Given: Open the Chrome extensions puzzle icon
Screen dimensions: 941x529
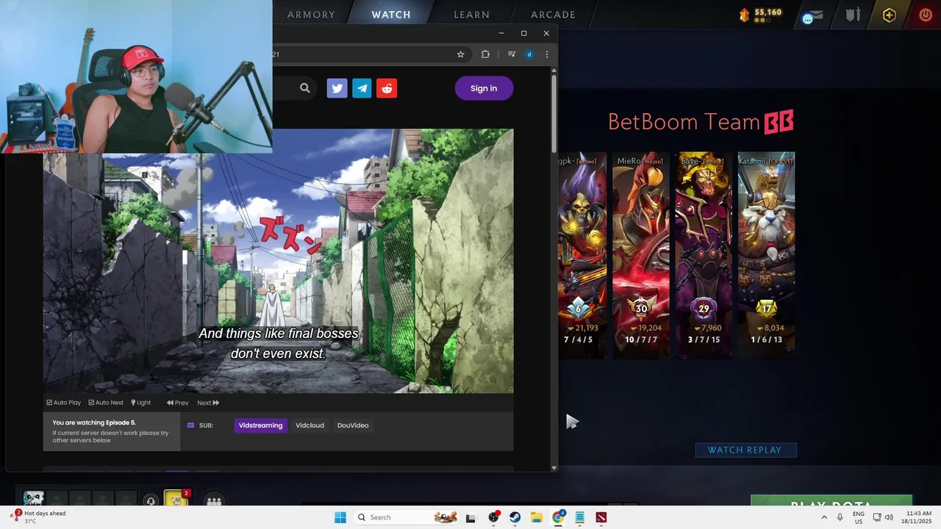Looking at the screenshot, I should pyautogui.click(x=485, y=54).
